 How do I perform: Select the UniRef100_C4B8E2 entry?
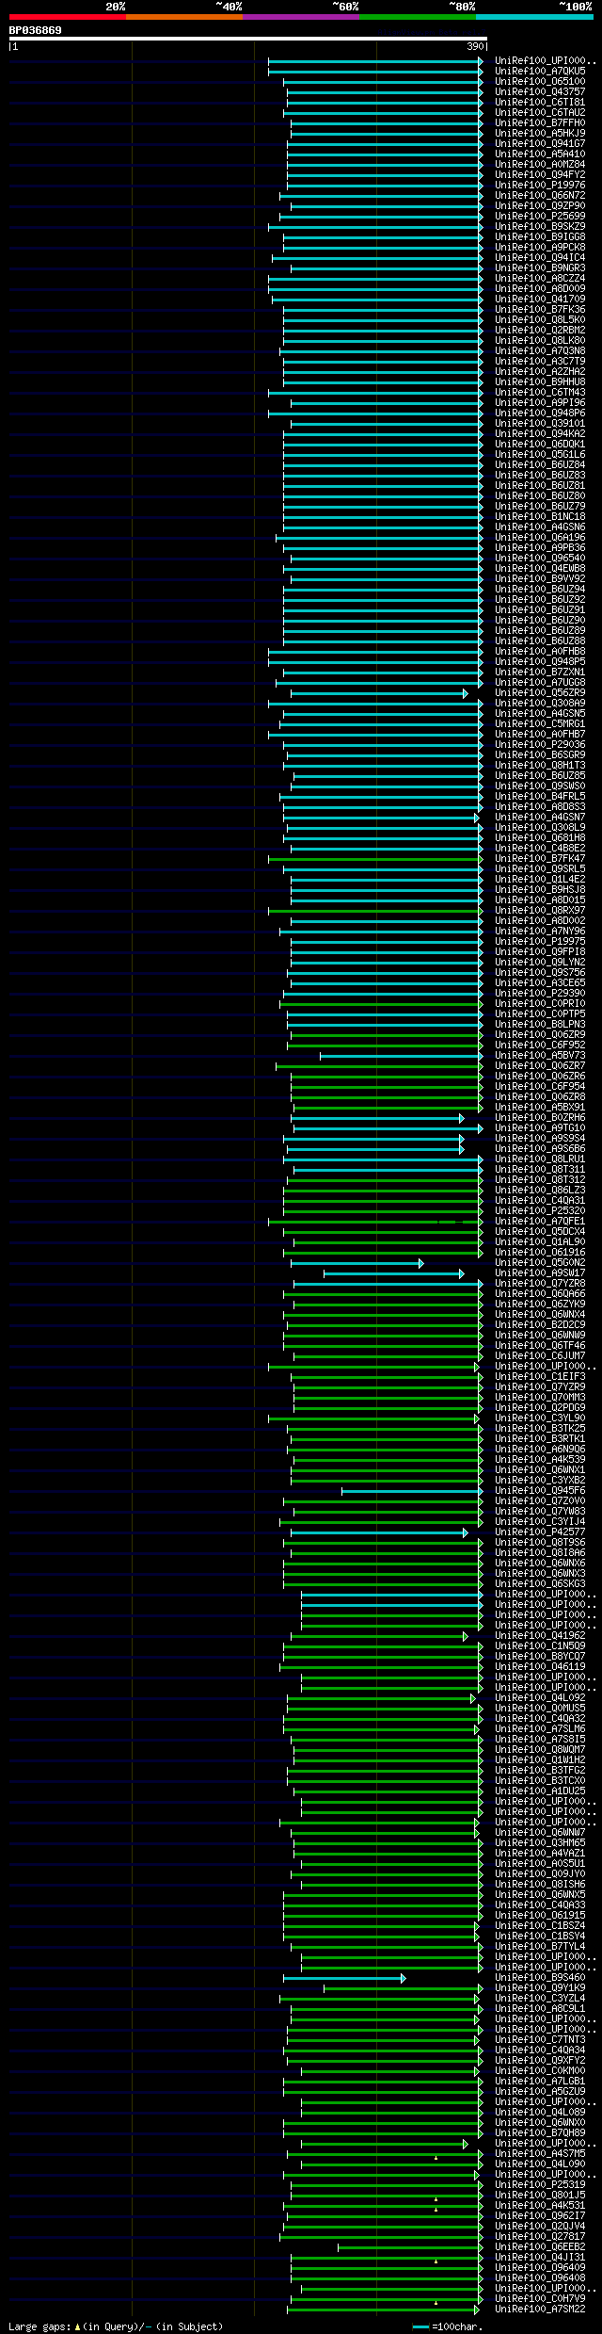tap(540, 848)
